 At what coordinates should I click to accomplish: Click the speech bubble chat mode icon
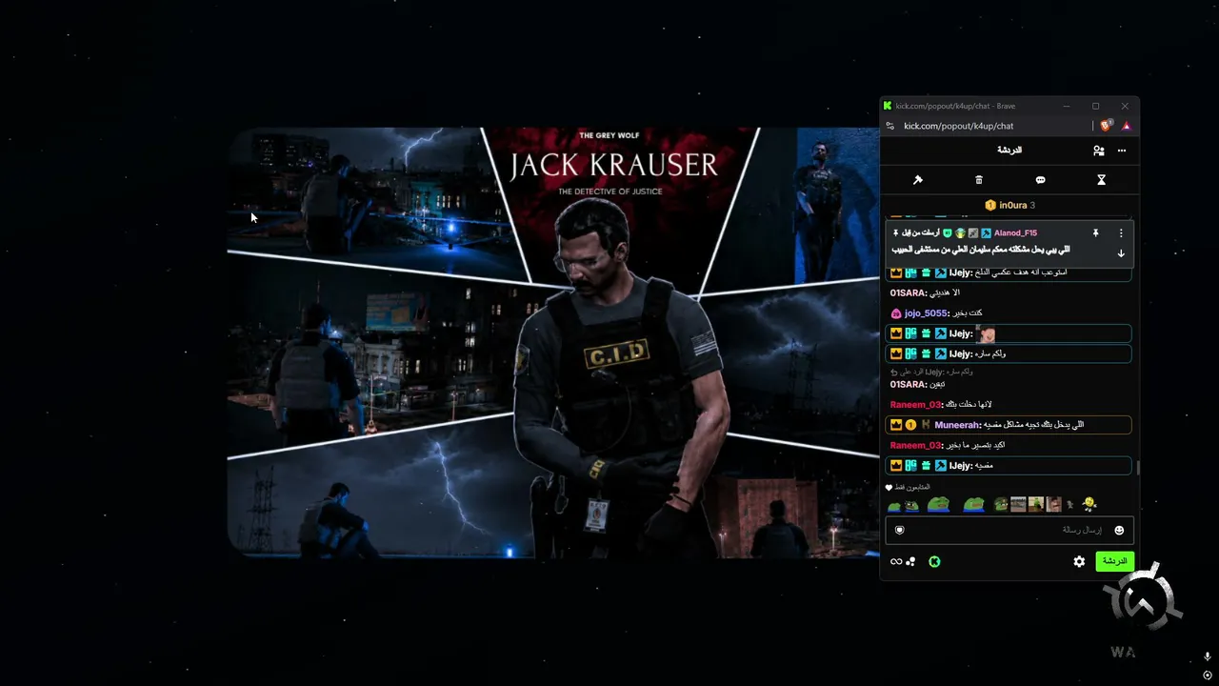tap(1040, 180)
